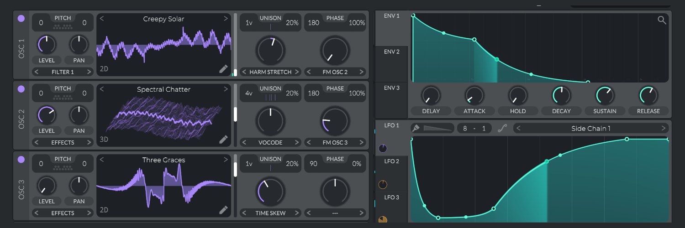Click the TIME SKEW knob on OSC 3
Viewport: 685px width, 228px height.
[270, 191]
